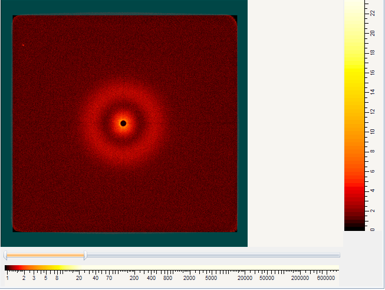Click the teal masked border above the detector image

[x=124, y=7]
